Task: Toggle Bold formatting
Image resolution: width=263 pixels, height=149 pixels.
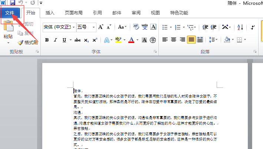Action: [x=47, y=40]
